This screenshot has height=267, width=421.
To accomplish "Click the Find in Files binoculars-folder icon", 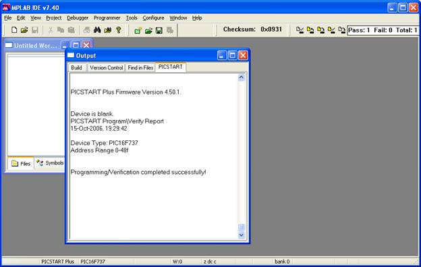I will (x=108, y=30).
